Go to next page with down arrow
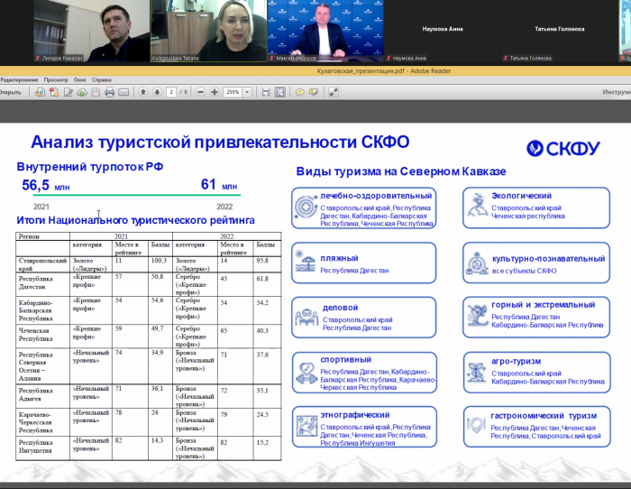This screenshot has height=489, width=631. point(157,92)
